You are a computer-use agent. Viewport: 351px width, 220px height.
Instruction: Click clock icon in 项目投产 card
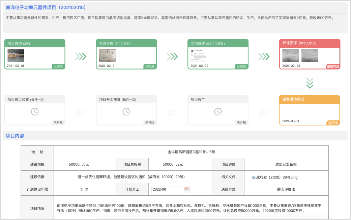tap(218, 111)
